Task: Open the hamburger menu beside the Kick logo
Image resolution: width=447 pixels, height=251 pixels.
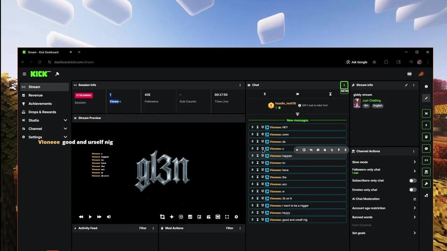Action: point(24,74)
